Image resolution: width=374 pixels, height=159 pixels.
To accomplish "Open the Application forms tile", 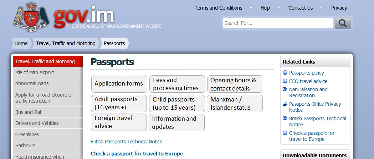I will pyautogui.click(x=119, y=84).
